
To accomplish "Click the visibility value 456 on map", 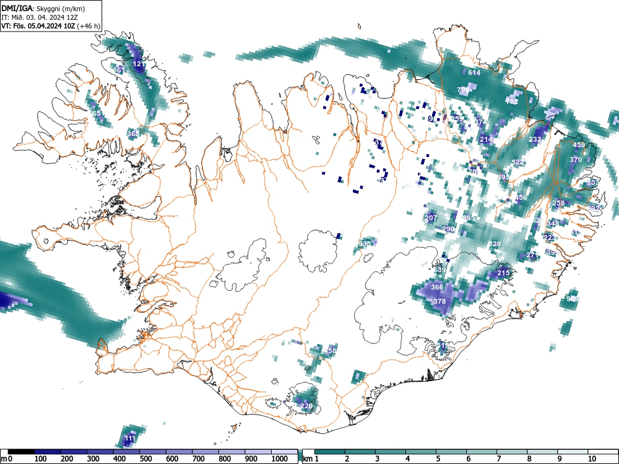I will (x=521, y=197).
